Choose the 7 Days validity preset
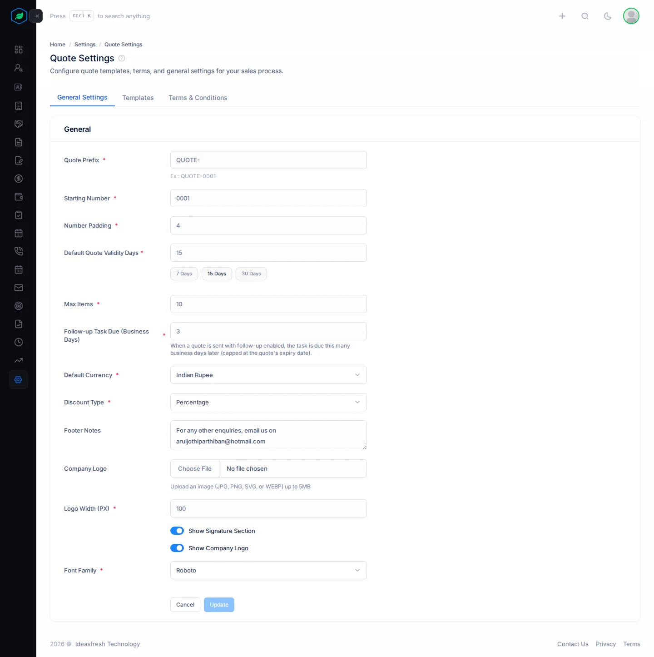This screenshot has width=654, height=657. point(184,274)
